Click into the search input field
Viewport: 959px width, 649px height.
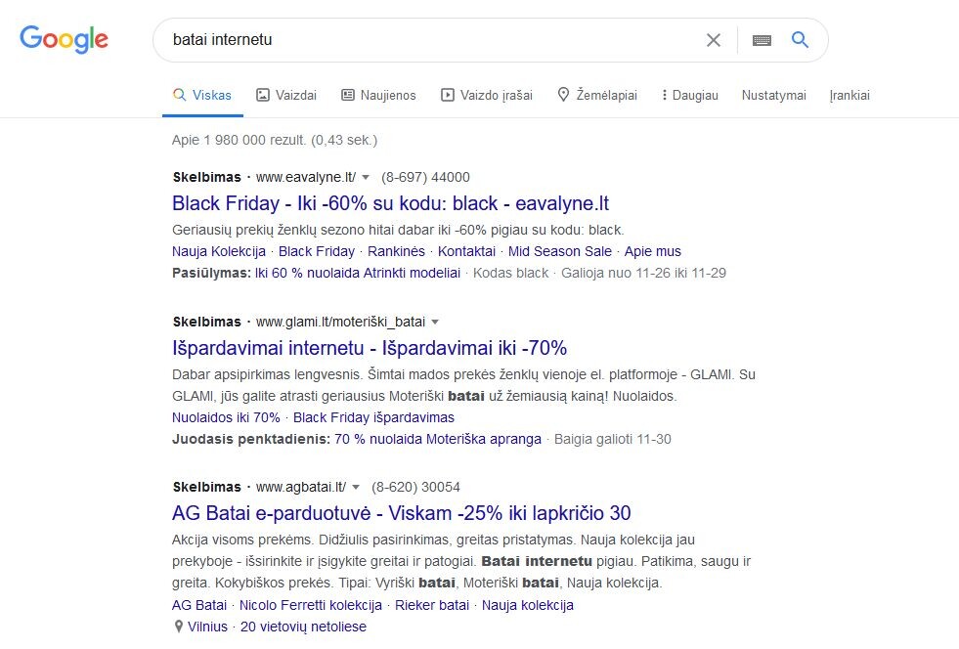(428, 40)
